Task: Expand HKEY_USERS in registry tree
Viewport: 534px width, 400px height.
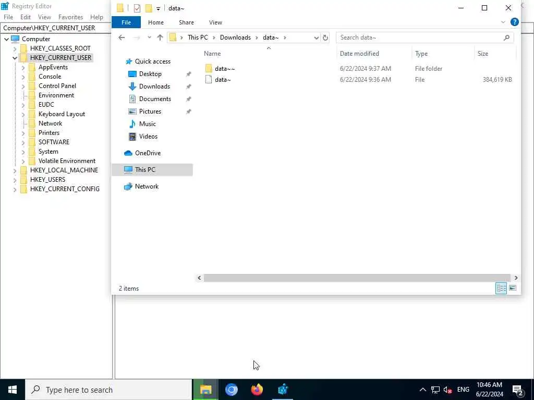Action: 15,180
